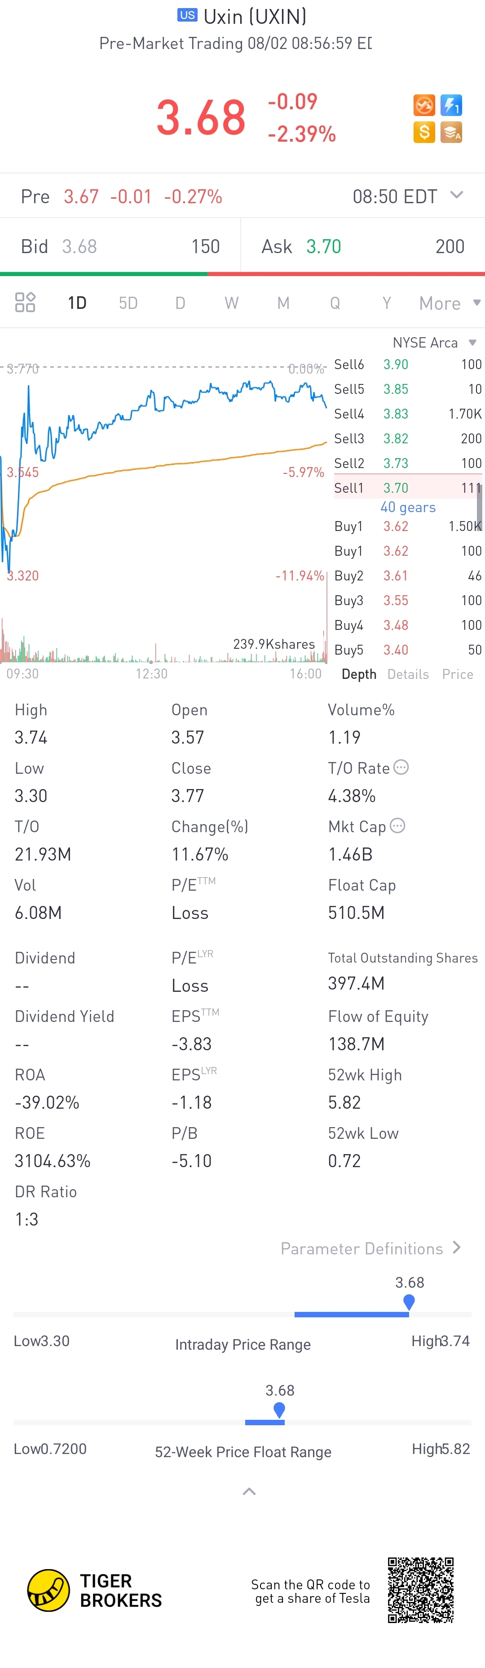Open Mkt Cap info bubble icon
This screenshot has height=1668, width=485.
(398, 825)
